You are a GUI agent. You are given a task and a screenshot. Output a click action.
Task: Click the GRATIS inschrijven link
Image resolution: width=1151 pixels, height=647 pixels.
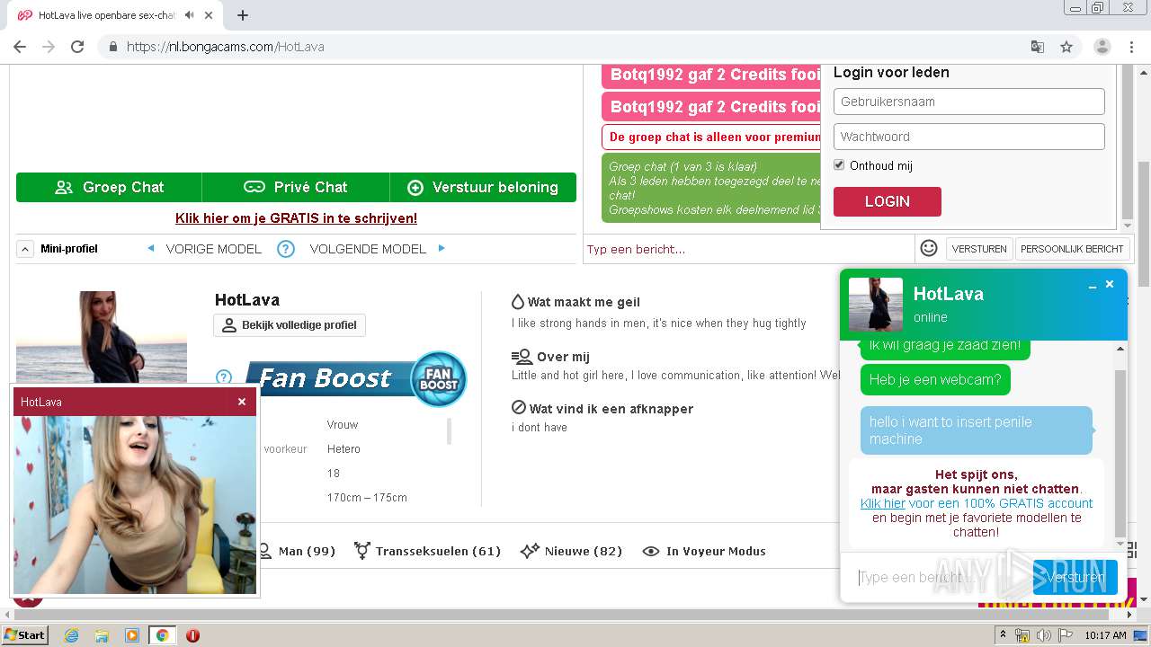pos(296,218)
